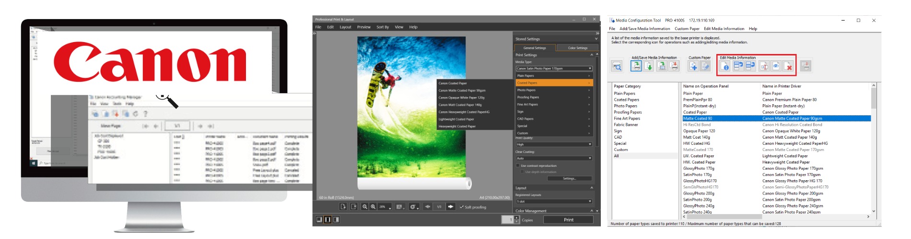
Task: Toggle the Soft proofing checkbox
Action: pyautogui.click(x=462, y=207)
